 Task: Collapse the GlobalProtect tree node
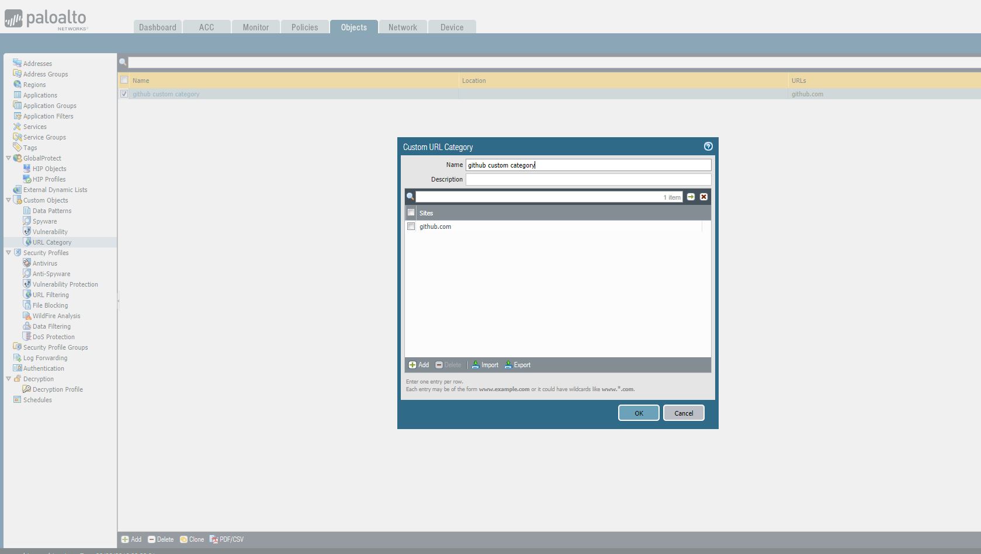click(x=8, y=158)
